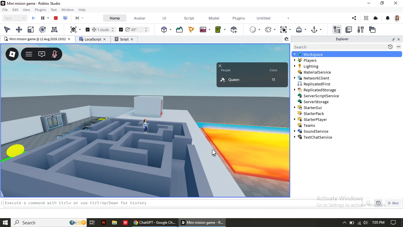Open the Material picker sphere icon
Screen dimensions: 403x227
253,30
